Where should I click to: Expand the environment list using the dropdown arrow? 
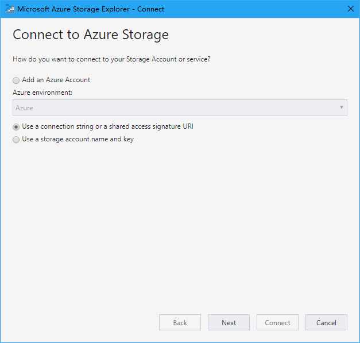pos(342,107)
